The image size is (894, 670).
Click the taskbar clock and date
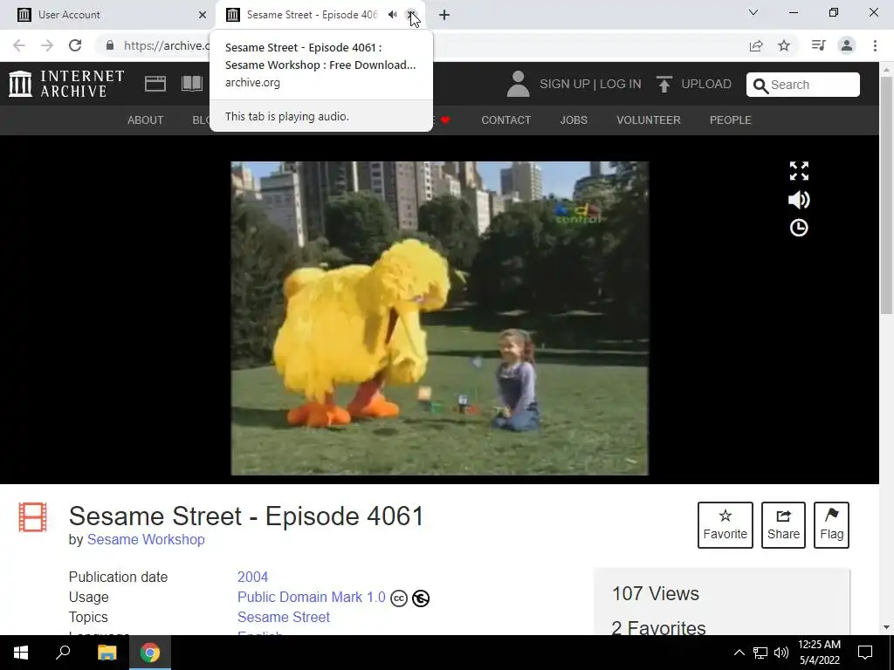tap(819, 653)
